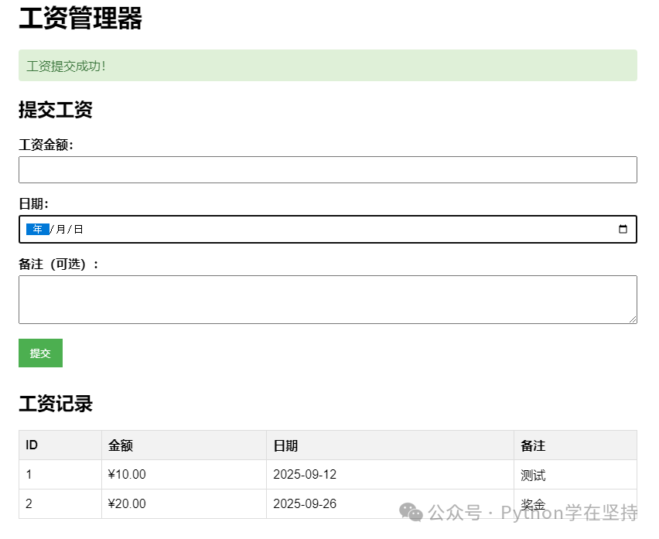Select the highlighted 年 segment in date field
The image size is (659, 539).
tap(37, 229)
